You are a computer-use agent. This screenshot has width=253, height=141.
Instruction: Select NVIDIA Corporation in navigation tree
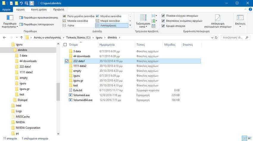click(28, 128)
